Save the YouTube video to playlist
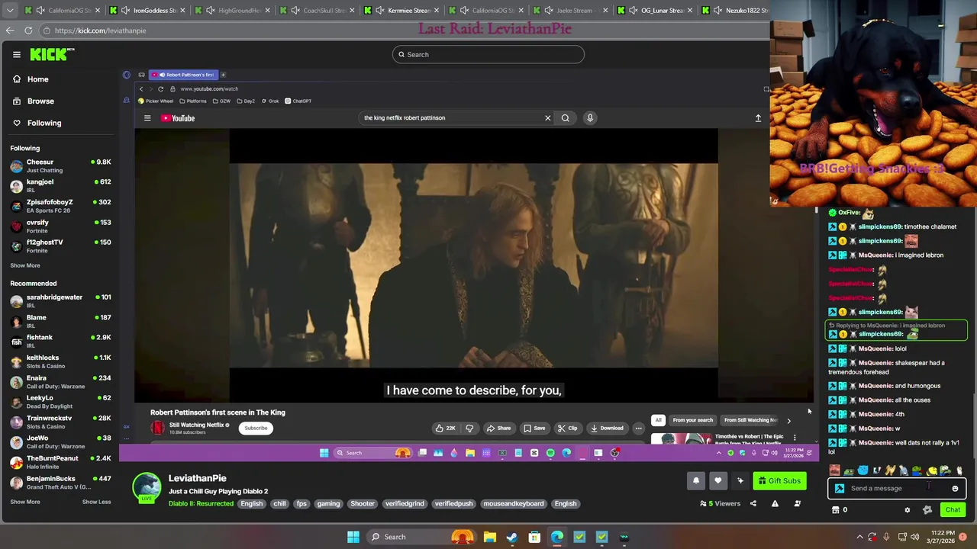Viewport: 977px width, 549px height. pyautogui.click(x=534, y=428)
